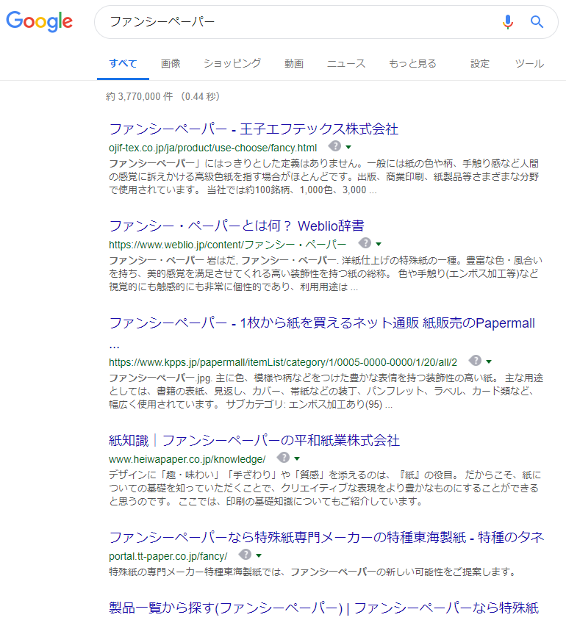
Task: Click gray badge icon beside portal.tt-paper.co.jp URL
Action: click(246, 555)
